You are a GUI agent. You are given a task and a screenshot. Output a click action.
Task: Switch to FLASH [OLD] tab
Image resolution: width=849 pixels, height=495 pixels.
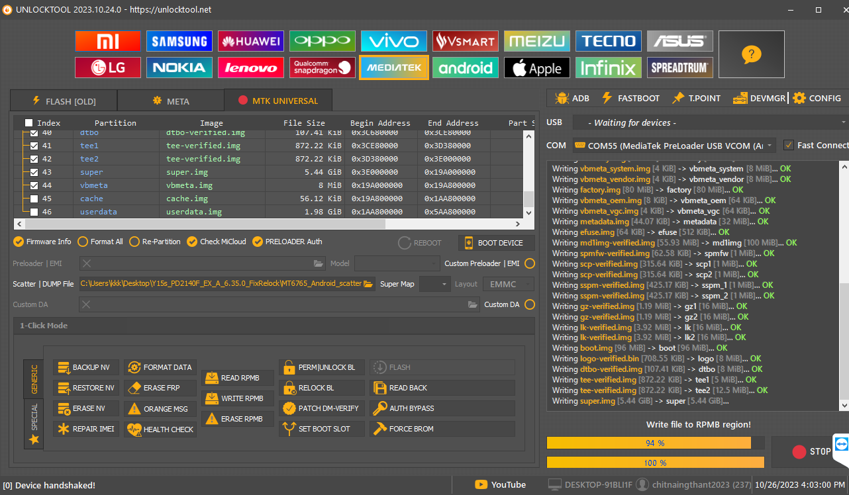[64, 101]
